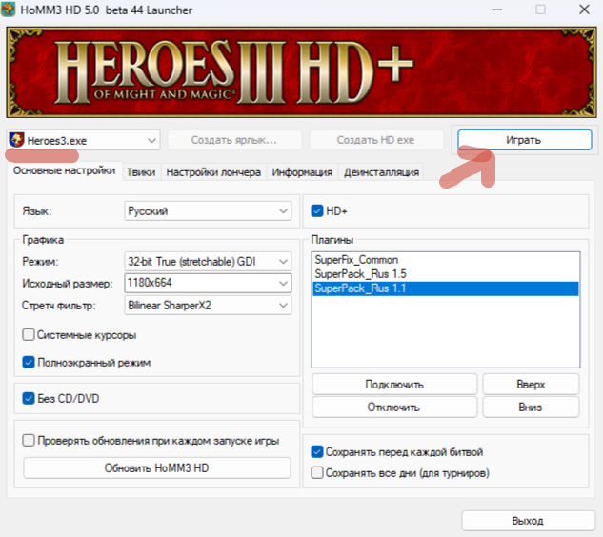Switch to the Информация tab
This screenshot has height=537, width=603.
click(302, 172)
